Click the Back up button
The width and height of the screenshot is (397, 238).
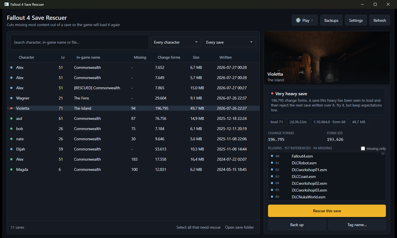click(x=297, y=225)
